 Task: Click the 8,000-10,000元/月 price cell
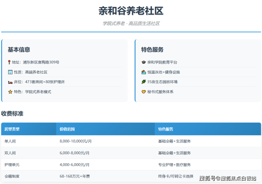coord(76,141)
